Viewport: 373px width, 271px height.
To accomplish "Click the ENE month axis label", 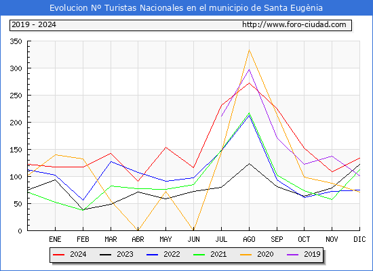I will point(55,239).
